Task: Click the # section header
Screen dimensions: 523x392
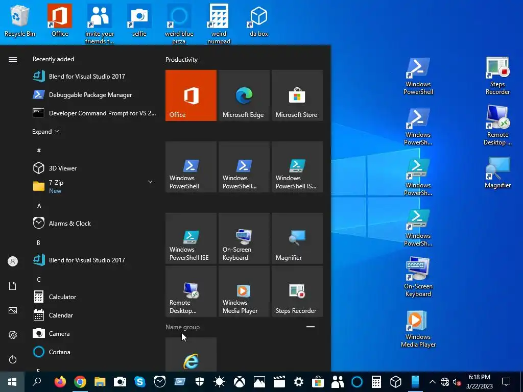Action: pos(39,151)
